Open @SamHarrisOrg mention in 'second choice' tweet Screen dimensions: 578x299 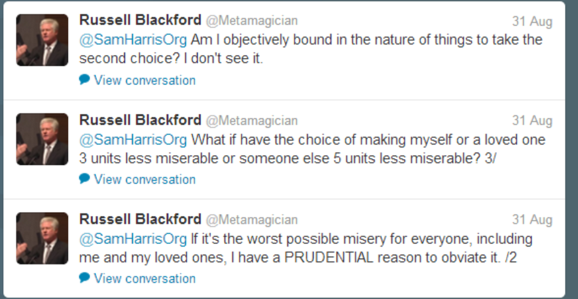coord(133,40)
